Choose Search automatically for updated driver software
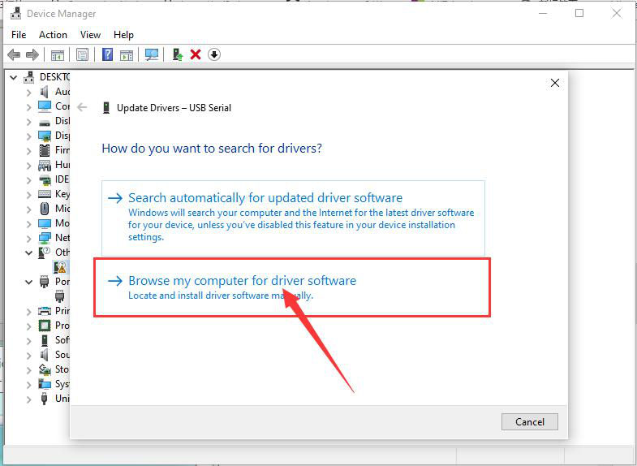The height and width of the screenshot is (466, 637). pyautogui.click(x=293, y=218)
